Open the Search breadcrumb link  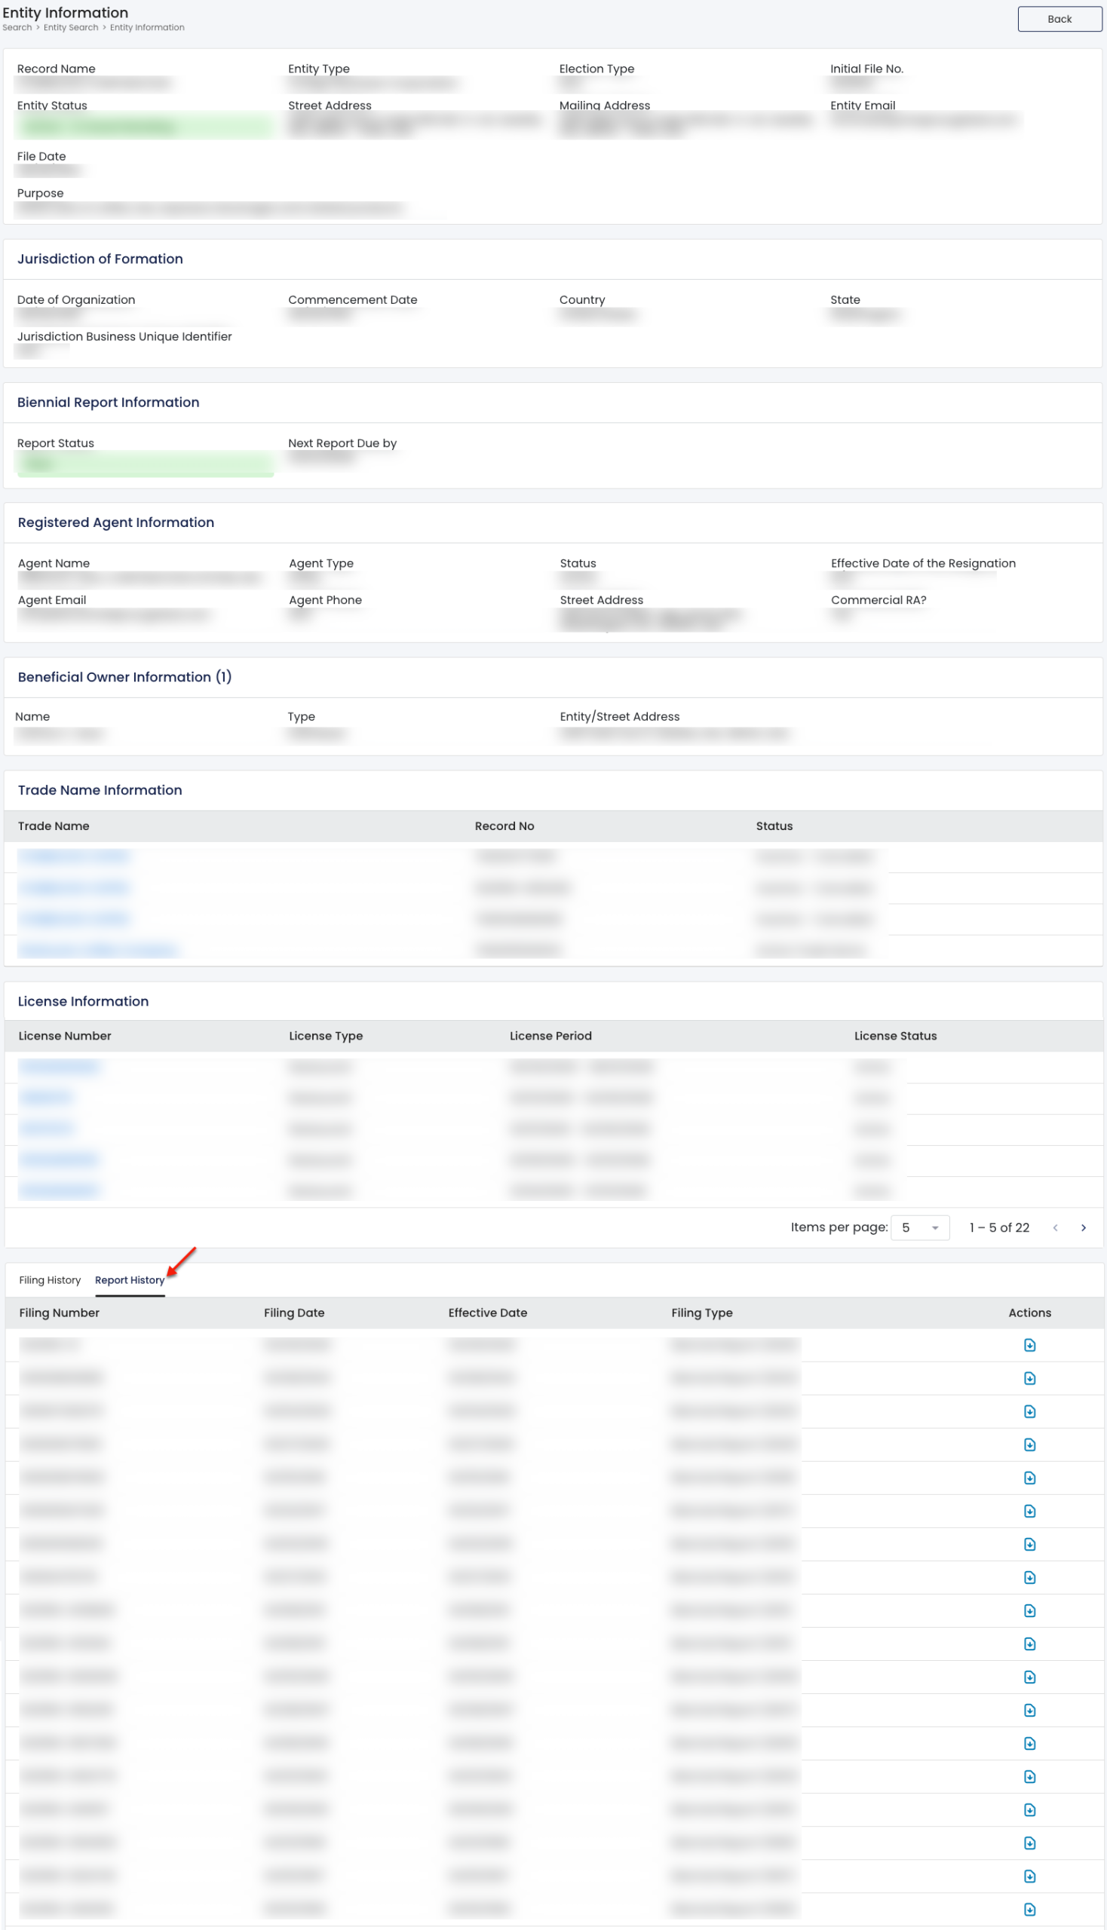pyautogui.click(x=17, y=27)
